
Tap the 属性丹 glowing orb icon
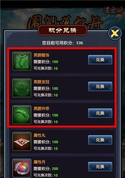22,168
